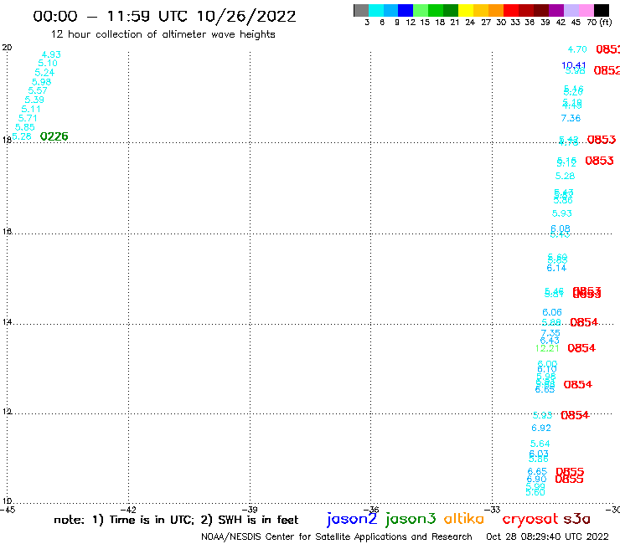Click the wave height value '7.35'

(x=550, y=333)
